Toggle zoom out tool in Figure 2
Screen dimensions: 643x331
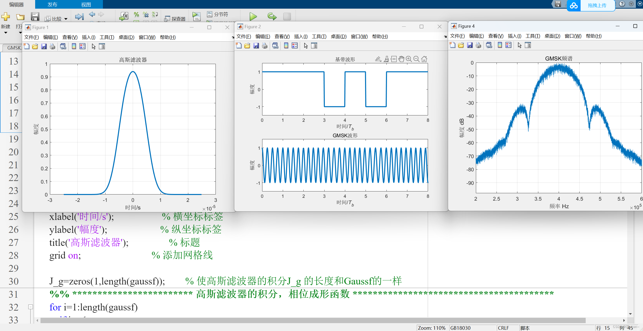coord(417,59)
